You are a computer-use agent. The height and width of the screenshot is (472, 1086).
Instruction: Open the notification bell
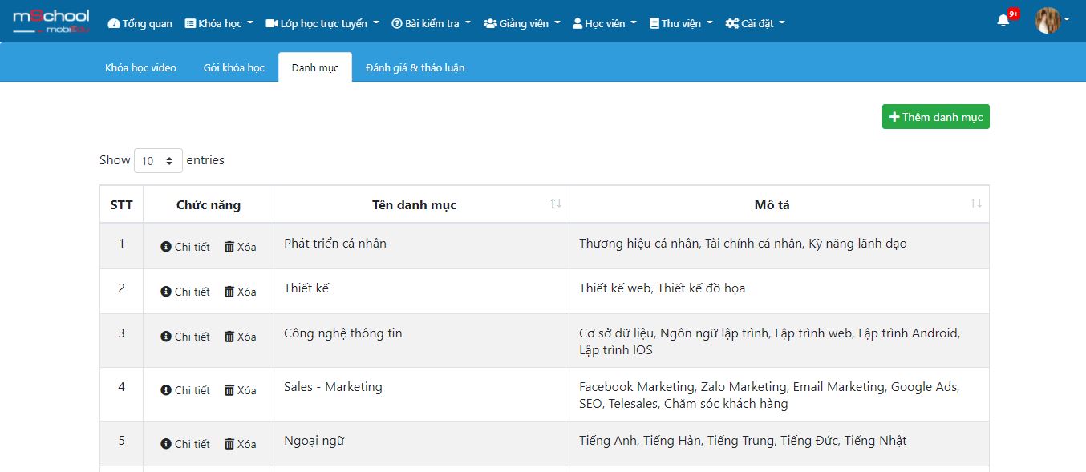tap(1003, 20)
